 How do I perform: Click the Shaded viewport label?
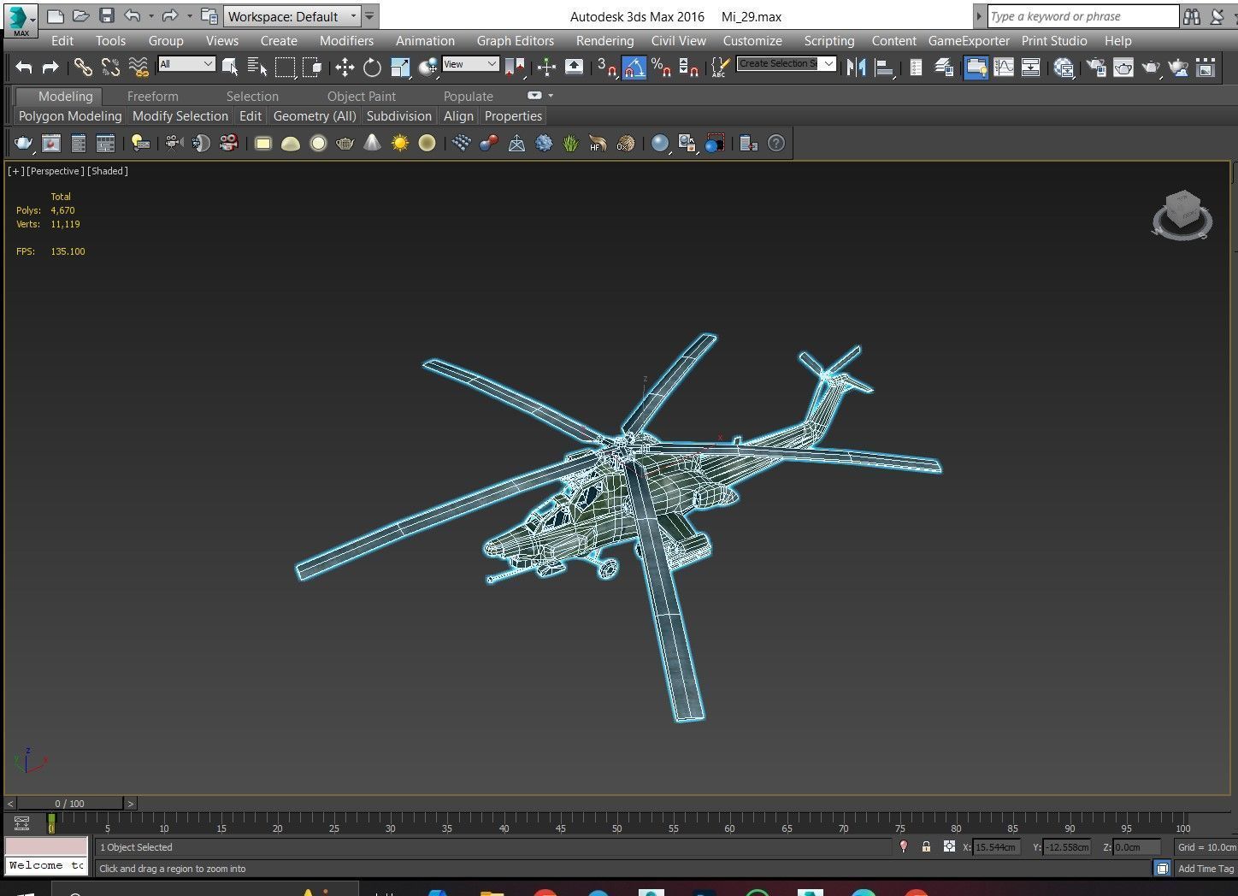(108, 171)
